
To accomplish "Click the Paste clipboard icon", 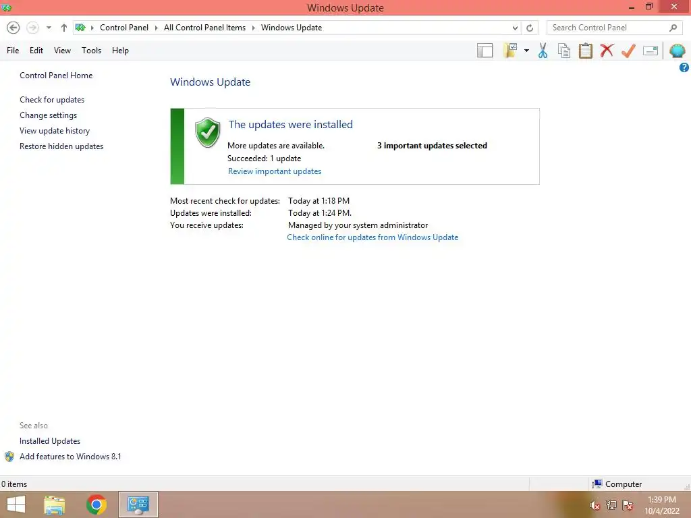I will [x=585, y=51].
